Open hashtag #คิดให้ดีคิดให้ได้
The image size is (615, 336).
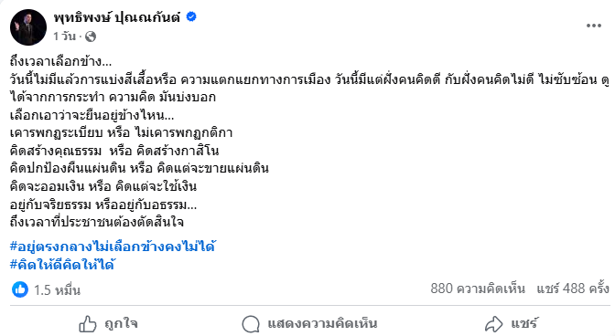coord(62,265)
